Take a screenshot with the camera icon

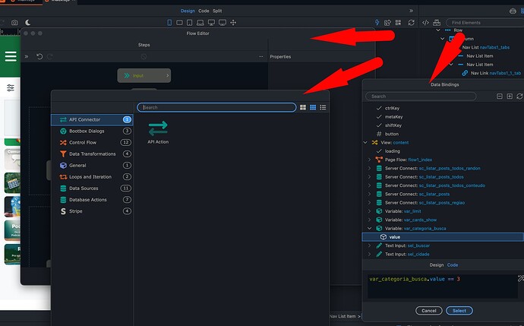[14, 22]
